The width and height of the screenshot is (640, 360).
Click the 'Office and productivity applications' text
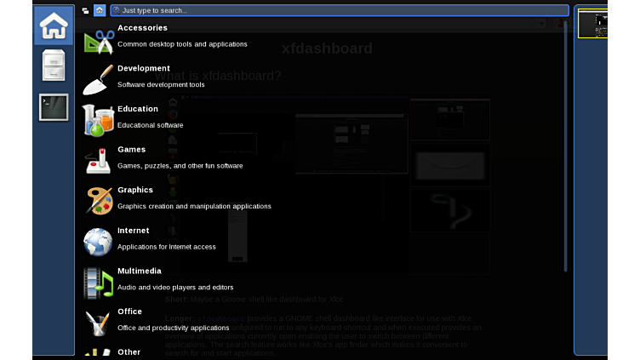click(173, 328)
